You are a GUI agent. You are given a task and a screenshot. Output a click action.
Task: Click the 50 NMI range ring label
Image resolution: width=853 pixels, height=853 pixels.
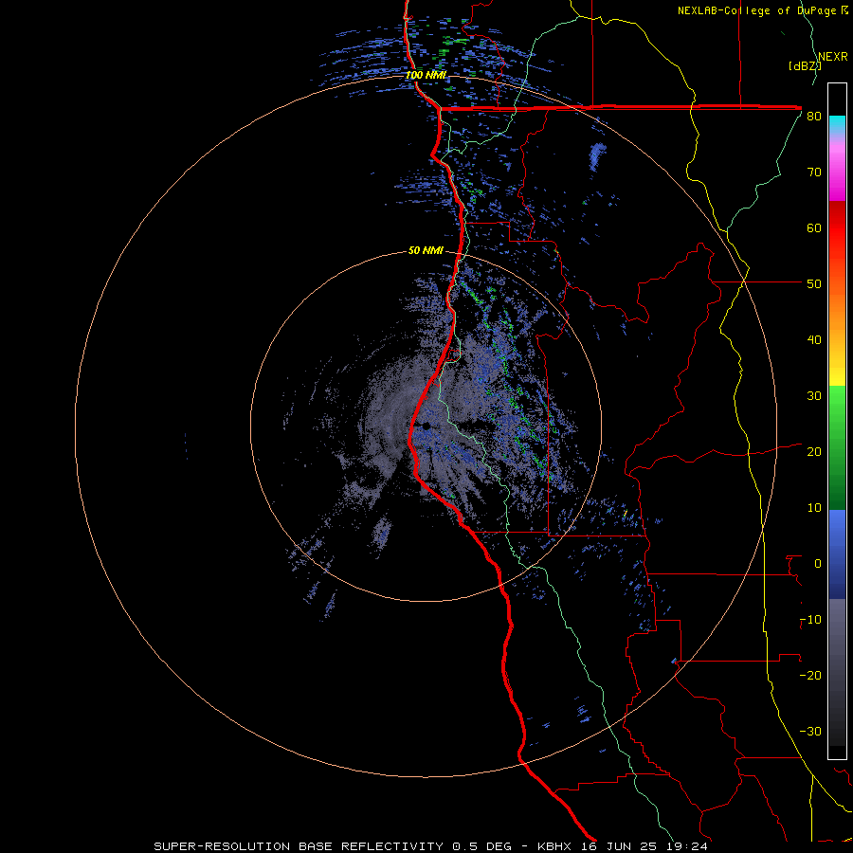pyautogui.click(x=426, y=250)
